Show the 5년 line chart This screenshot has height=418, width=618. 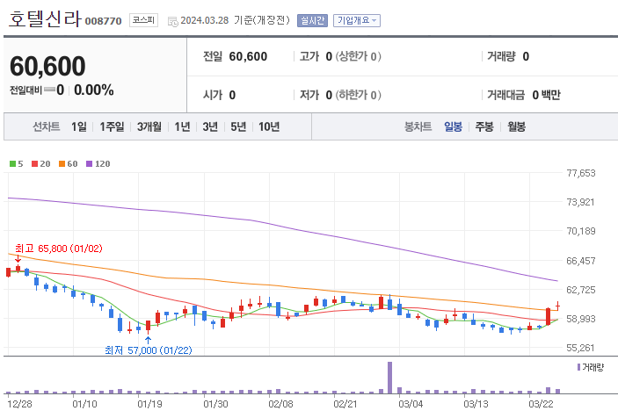(238, 126)
